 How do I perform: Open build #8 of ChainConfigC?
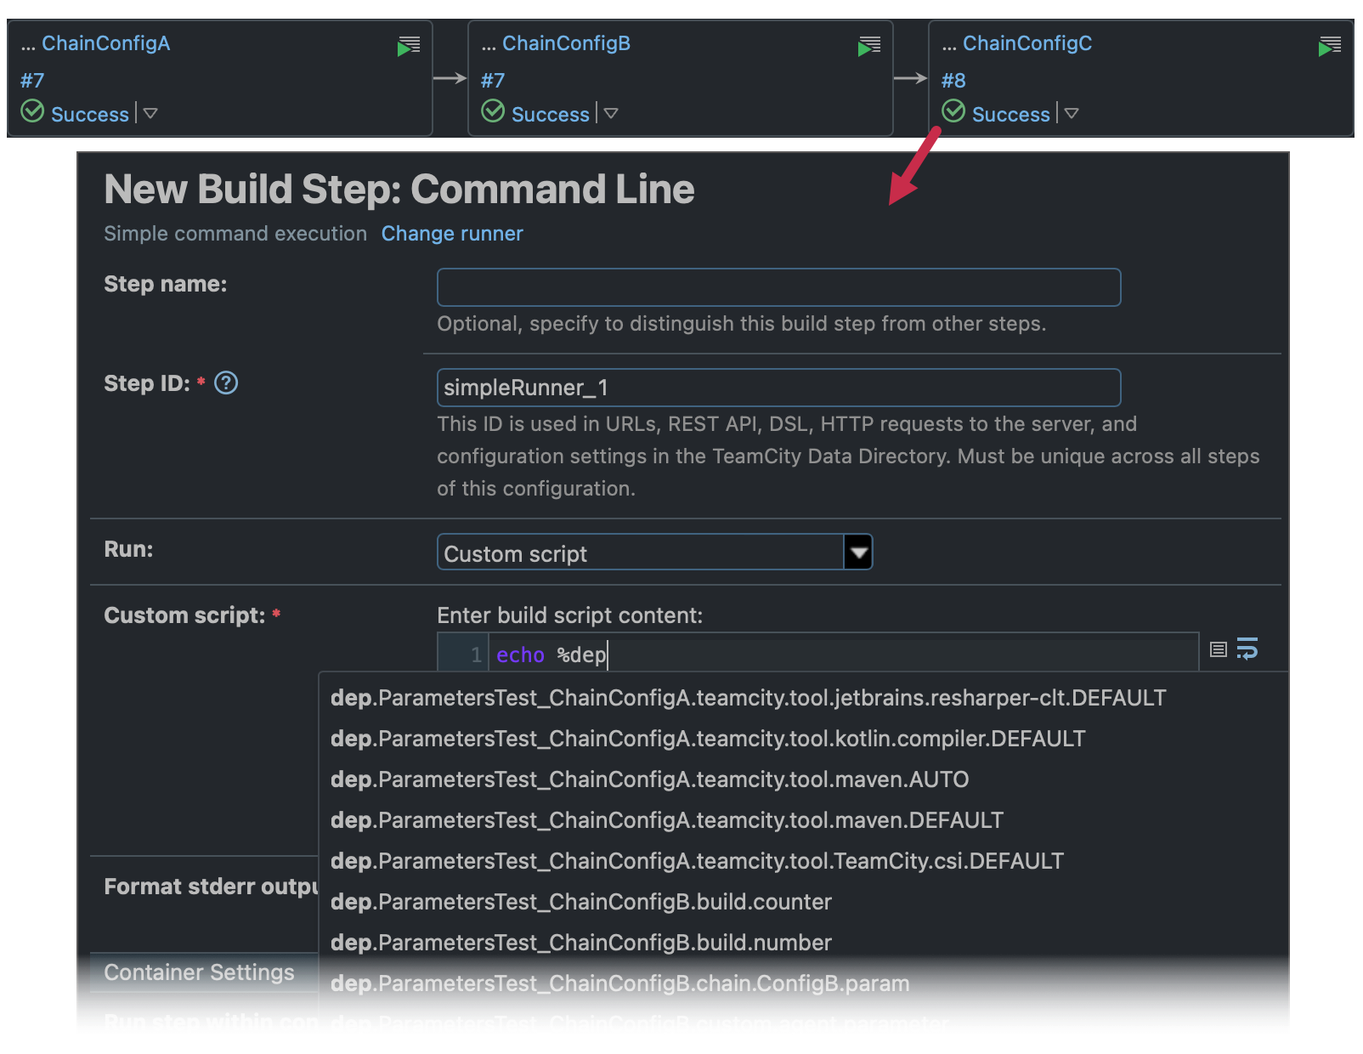coord(953,80)
